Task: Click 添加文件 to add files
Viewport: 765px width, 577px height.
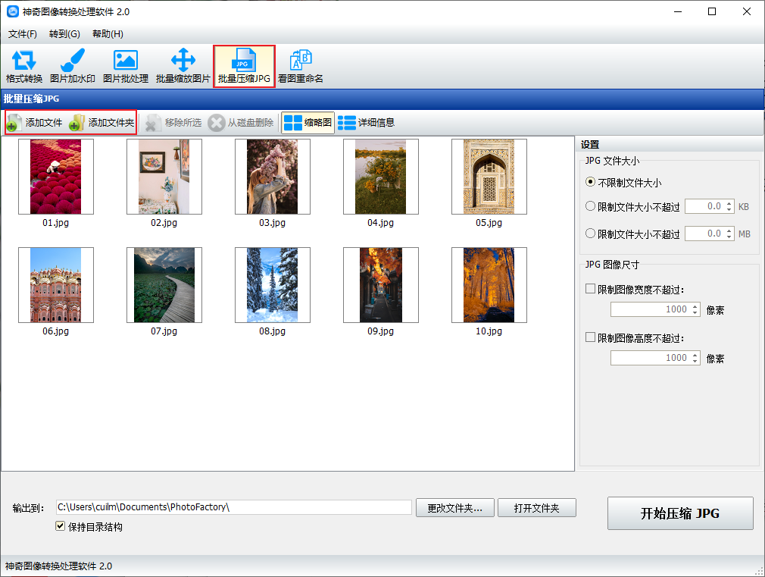Action: 35,123
